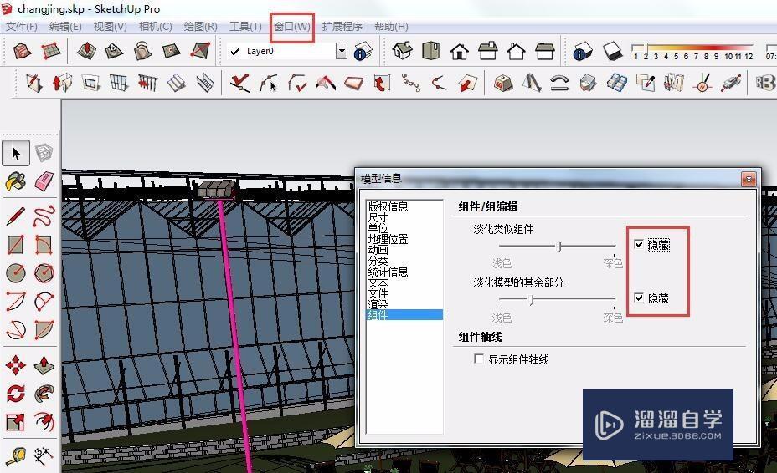Select the Make Component tool
Image resolution: width=777 pixels, height=473 pixels.
coord(44,153)
